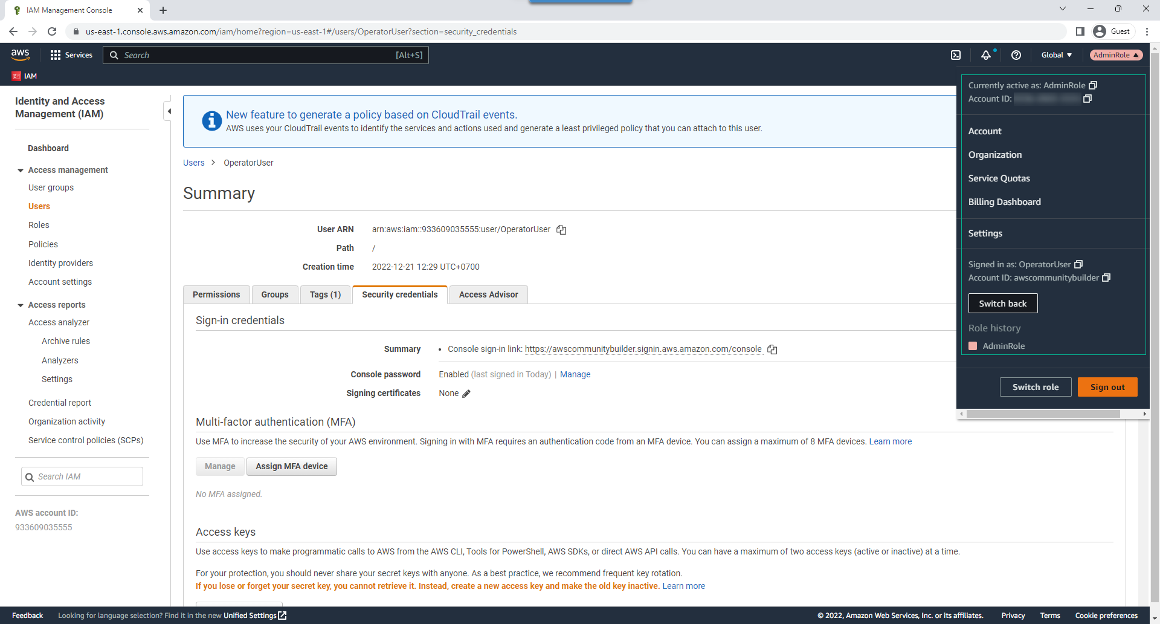Open Settings in account menu
Screen dimensions: 1160x624
tap(985, 233)
